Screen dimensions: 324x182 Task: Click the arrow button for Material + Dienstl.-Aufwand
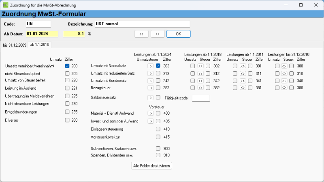coord(151,113)
